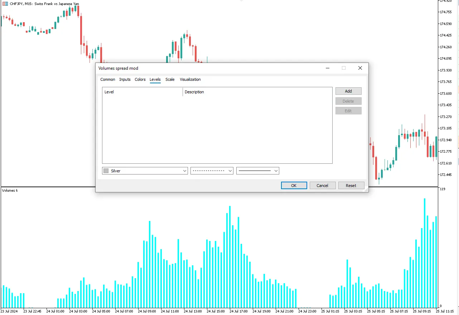Click the 24 Jul 17:00 time label

coord(238,311)
